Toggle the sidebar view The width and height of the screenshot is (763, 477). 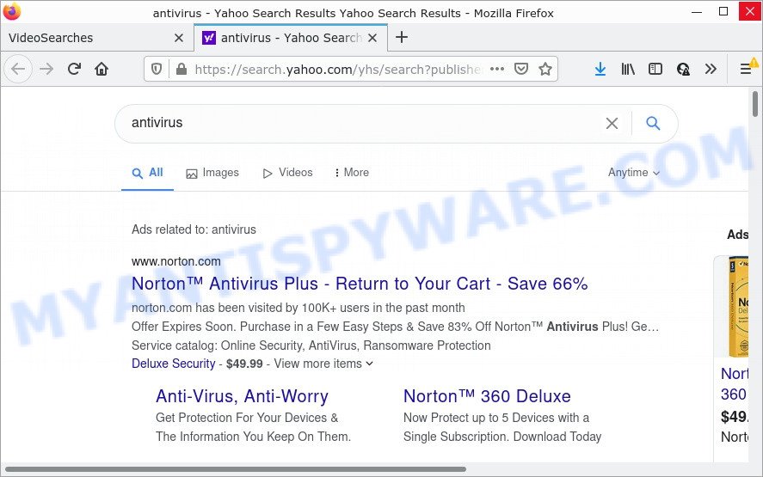tap(655, 69)
